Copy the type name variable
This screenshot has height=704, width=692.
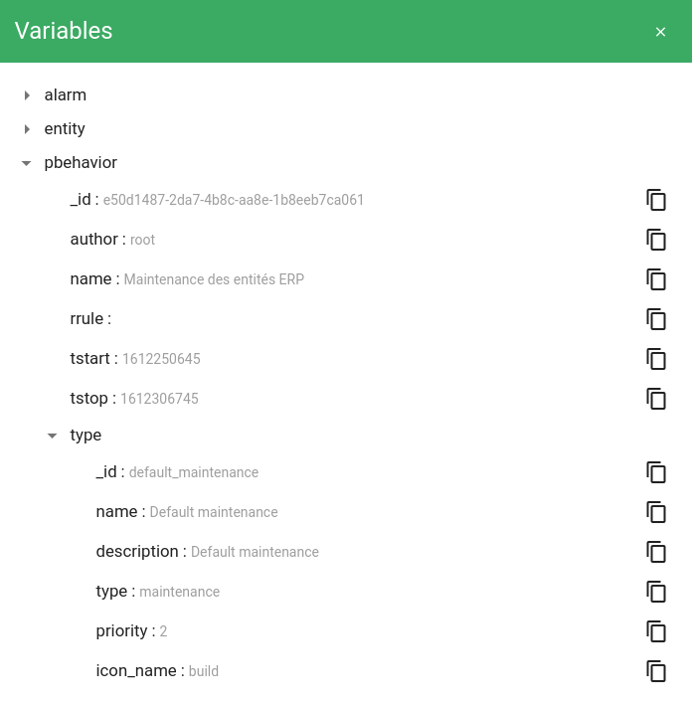[656, 512]
